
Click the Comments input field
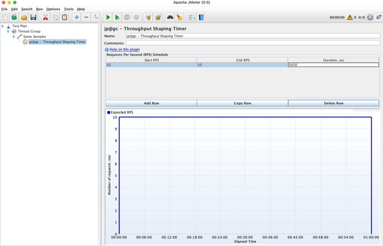pyautogui.click(x=253, y=43)
